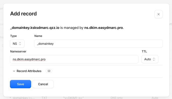Click the Type label above NS

pos(13,36)
